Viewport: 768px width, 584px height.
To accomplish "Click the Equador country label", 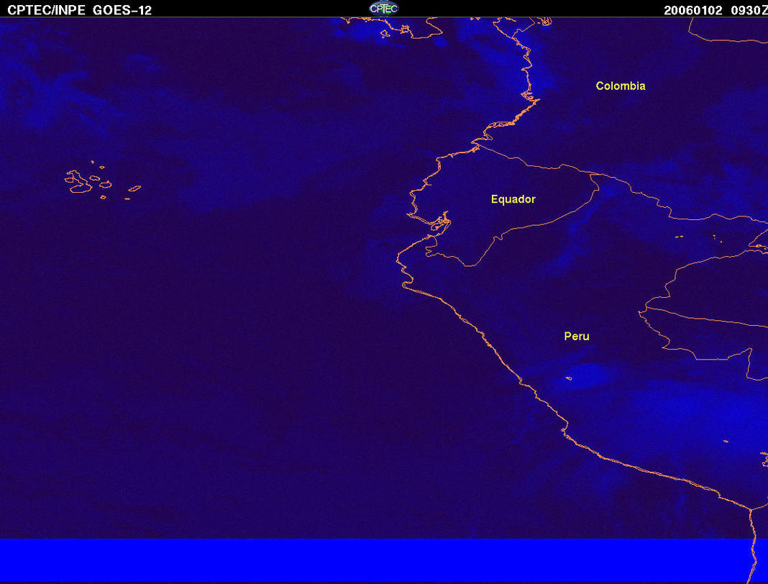I will pyautogui.click(x=513, y=199).
